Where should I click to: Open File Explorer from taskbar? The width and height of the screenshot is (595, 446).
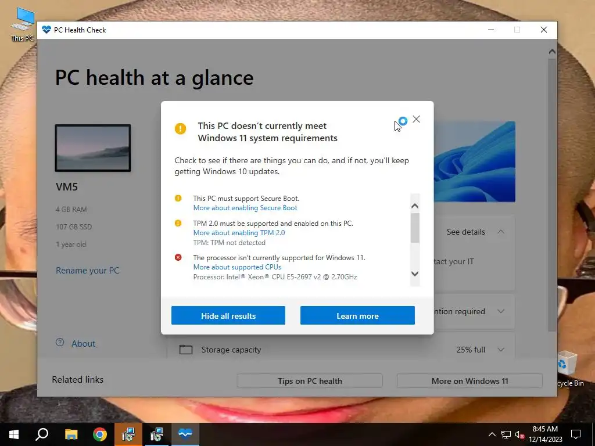point(71,434)
